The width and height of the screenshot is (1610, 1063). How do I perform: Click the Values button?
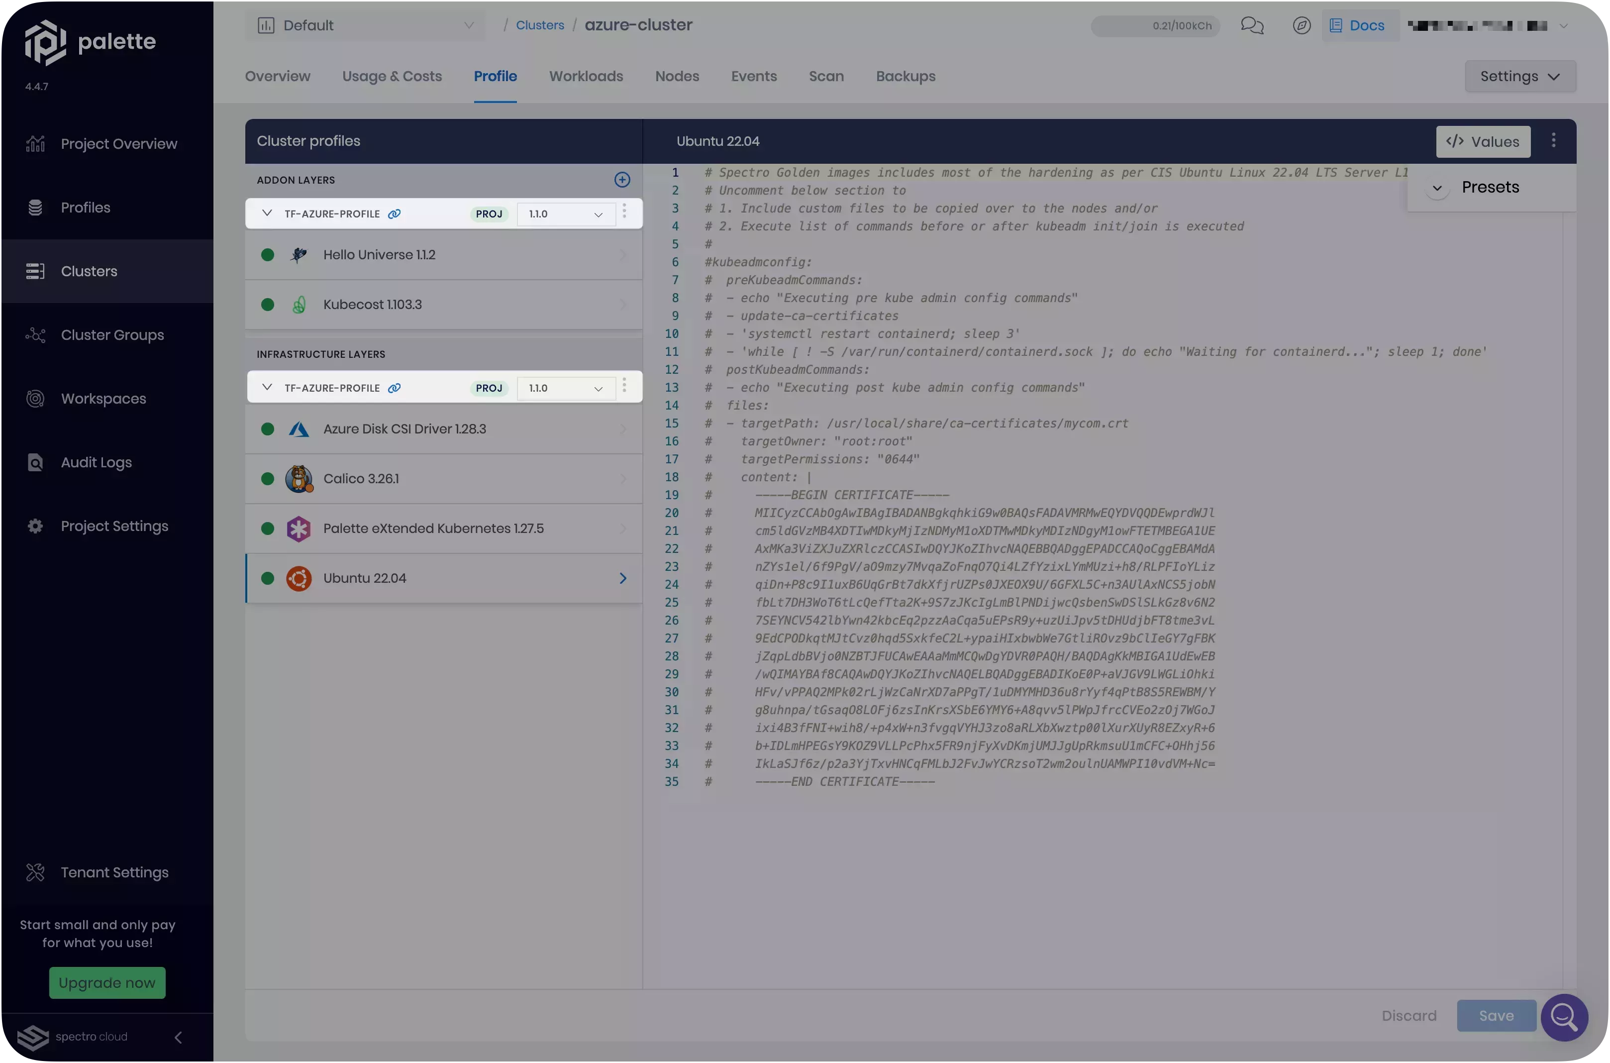pos(1483,142)
